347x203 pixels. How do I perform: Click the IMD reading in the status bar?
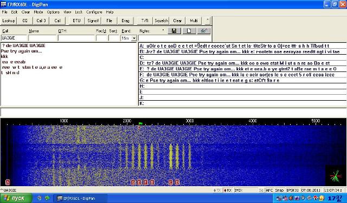(246, 190)
